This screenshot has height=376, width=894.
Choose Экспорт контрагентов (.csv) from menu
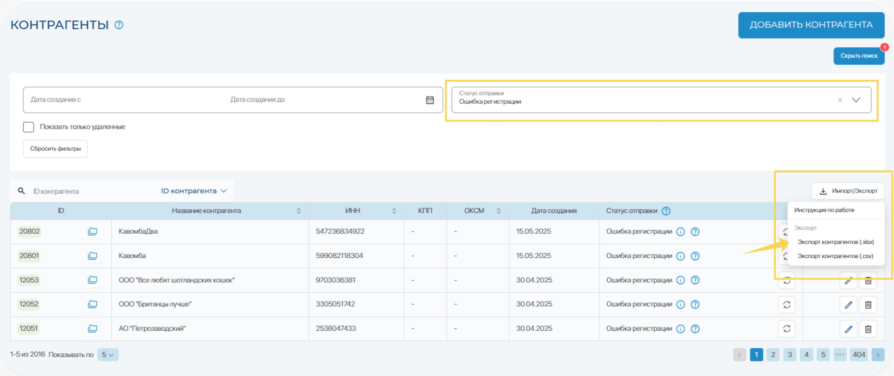(835, 256)
